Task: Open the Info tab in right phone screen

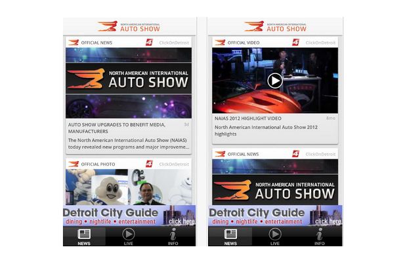Action: tap(319, 236)
